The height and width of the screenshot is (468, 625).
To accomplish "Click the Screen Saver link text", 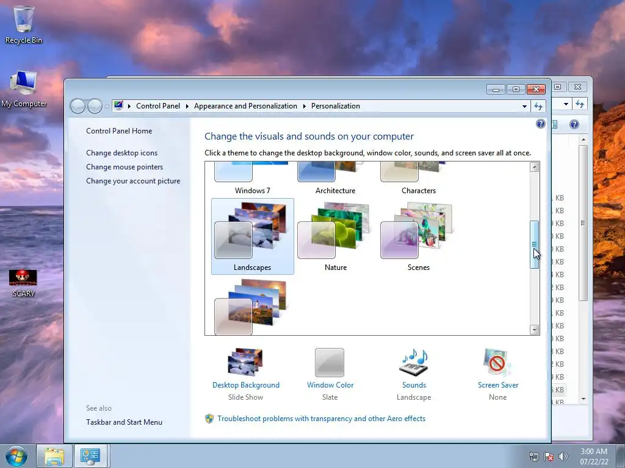I will coord(498,385).
